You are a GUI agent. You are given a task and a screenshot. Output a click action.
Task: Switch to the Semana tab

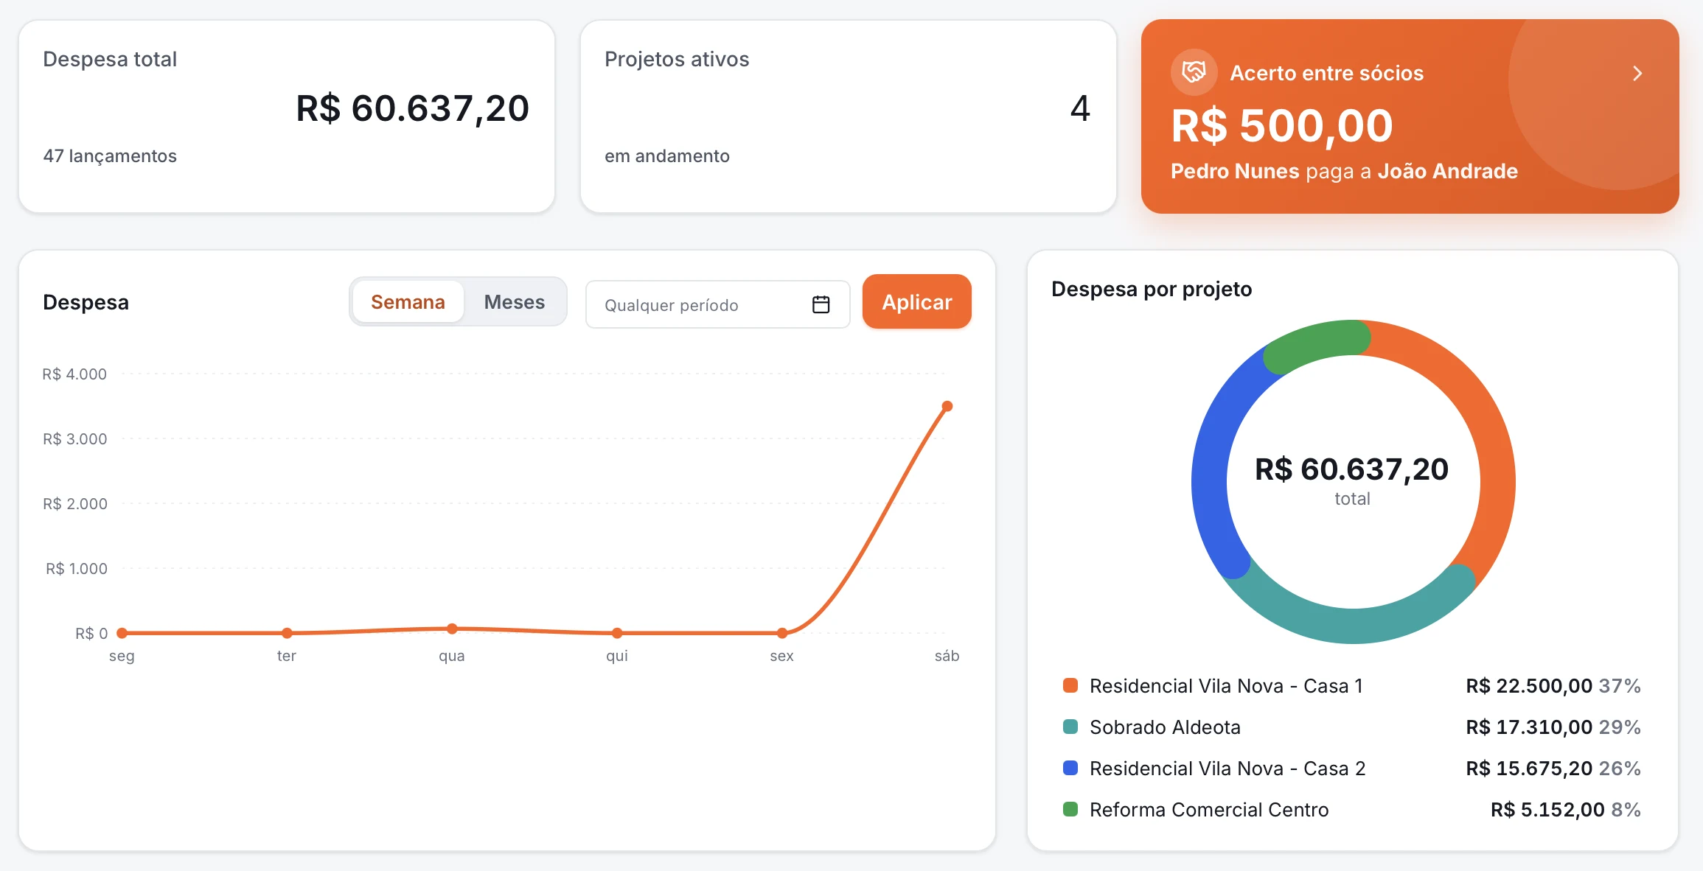[408, 302]
